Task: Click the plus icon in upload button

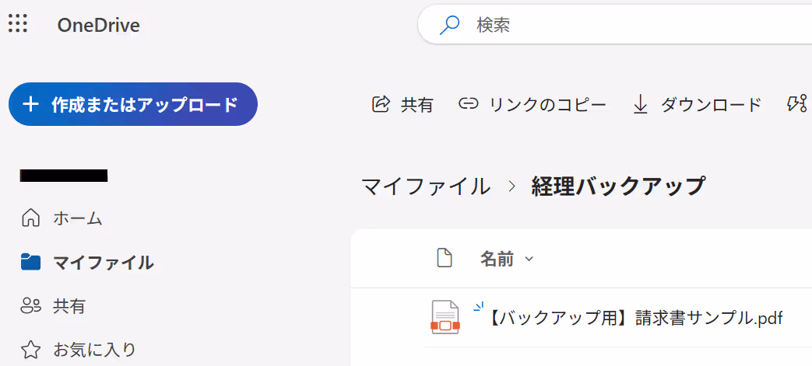Action: pyautogui.click(x=30, y=104)
